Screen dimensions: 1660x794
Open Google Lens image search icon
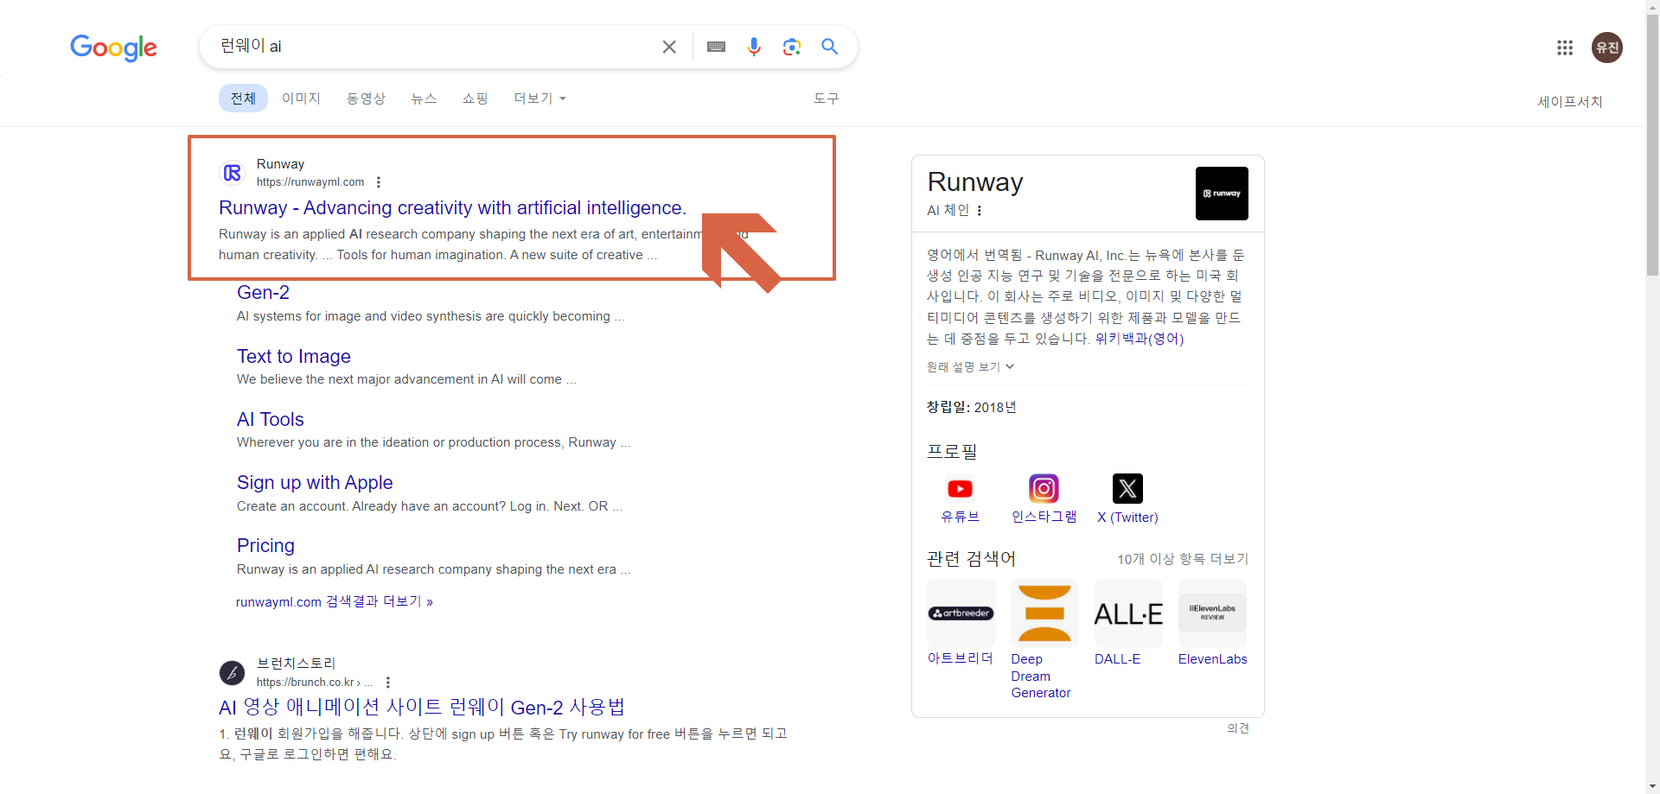click(x=792, y=47)
